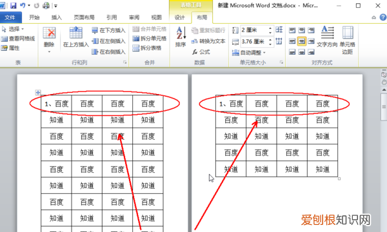Screen dimensions: 387x232
Task: Click the 公式 Formula button
Action: pyautogui.click(x=201, y=52)
